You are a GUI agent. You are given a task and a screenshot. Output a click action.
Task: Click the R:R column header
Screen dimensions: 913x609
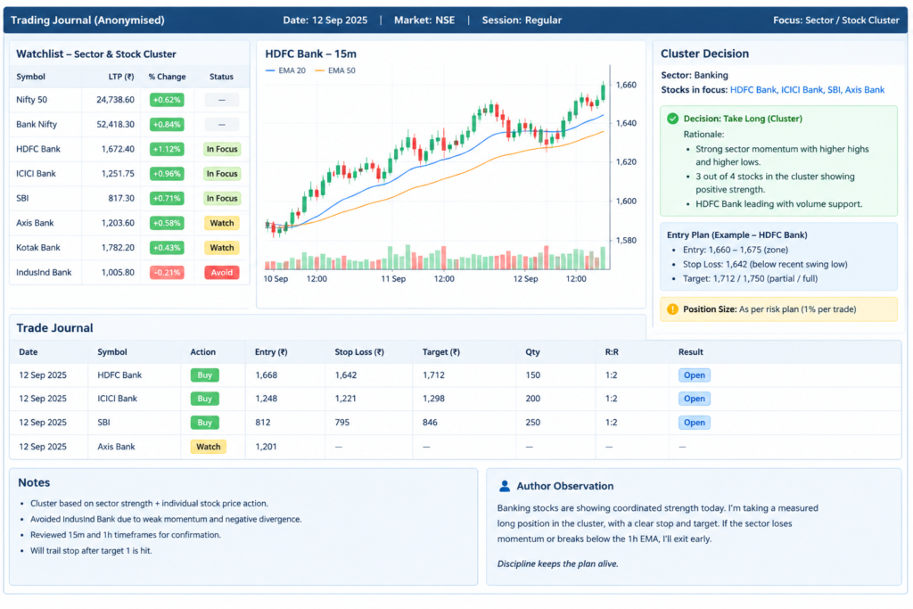(x=612, y=352)
